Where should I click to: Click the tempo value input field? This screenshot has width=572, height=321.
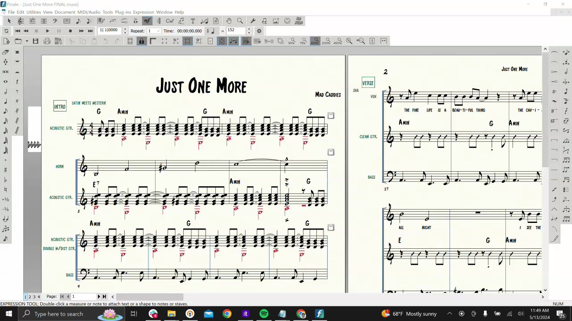click(x=236, y=31)
